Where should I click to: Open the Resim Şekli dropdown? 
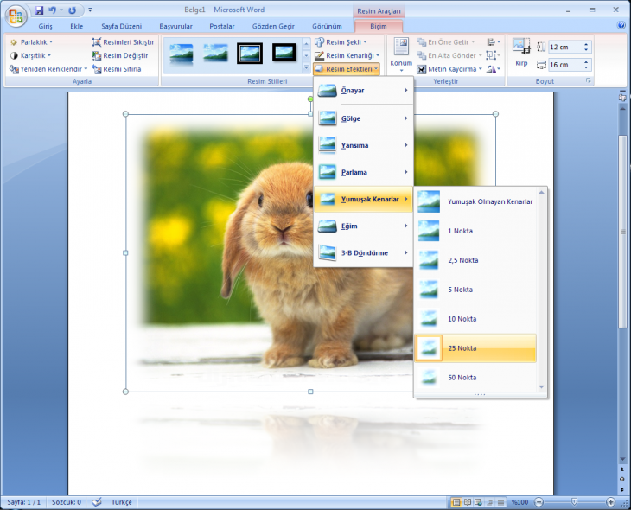[x=341, y=41]
